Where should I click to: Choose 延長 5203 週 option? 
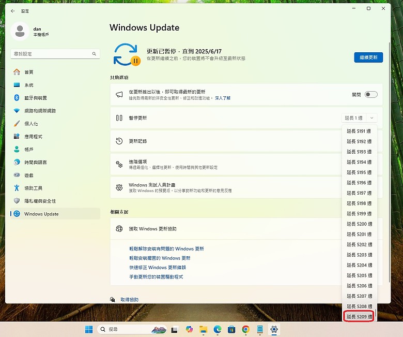[359, 255]
